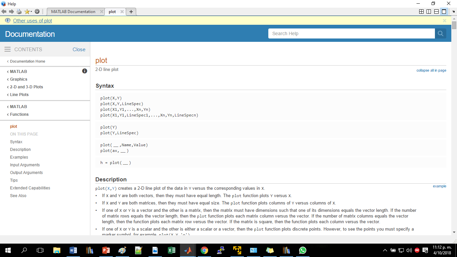The image size is (457, 257).
Task: Close the MATLAB Documentation tab
Action: point(102,12)
